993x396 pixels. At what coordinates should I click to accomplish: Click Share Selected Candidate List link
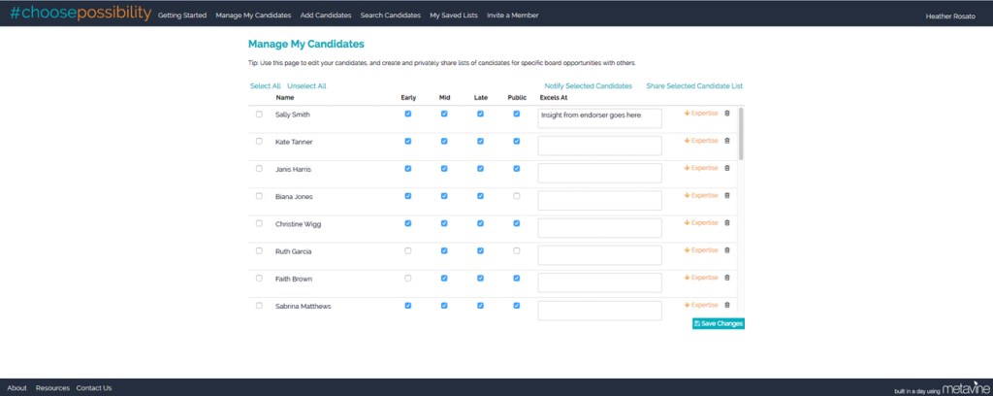pos(694,86)
